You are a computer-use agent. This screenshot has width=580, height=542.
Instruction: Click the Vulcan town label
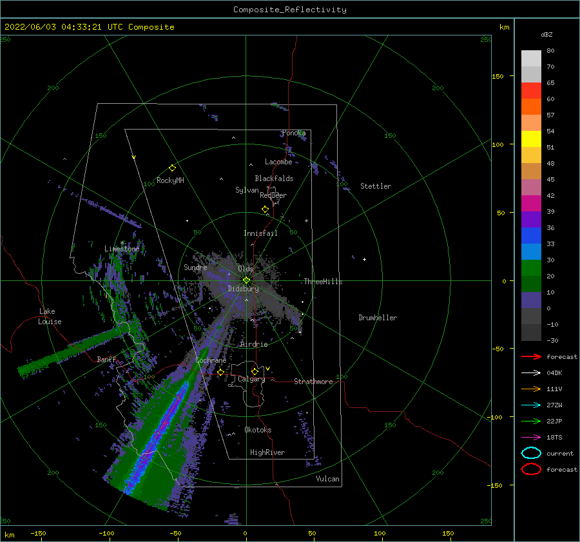click(327, 479)
